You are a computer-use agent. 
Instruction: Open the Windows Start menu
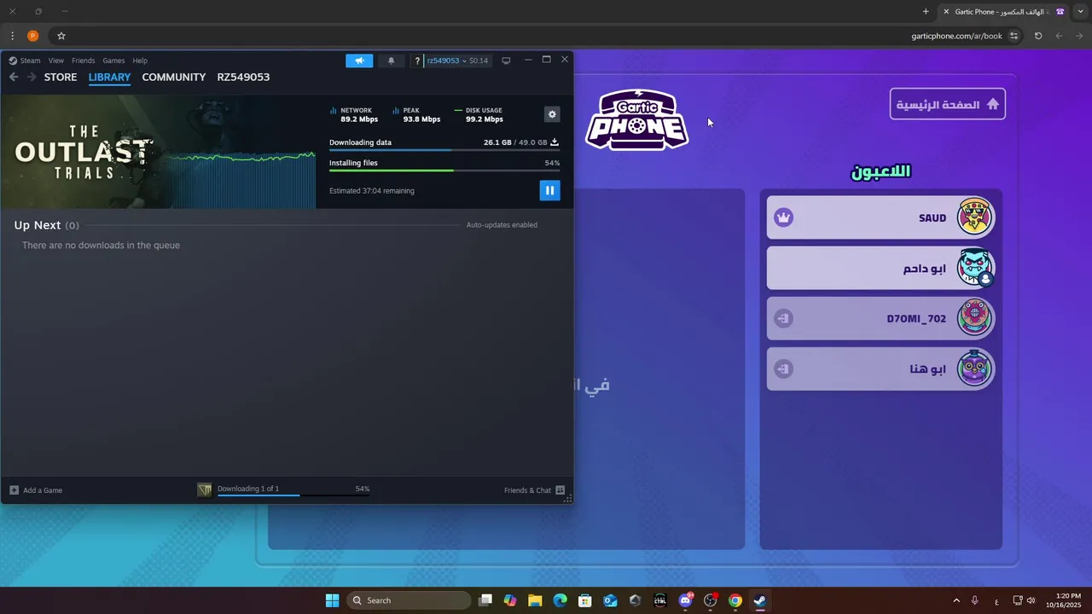pos(332,600)
